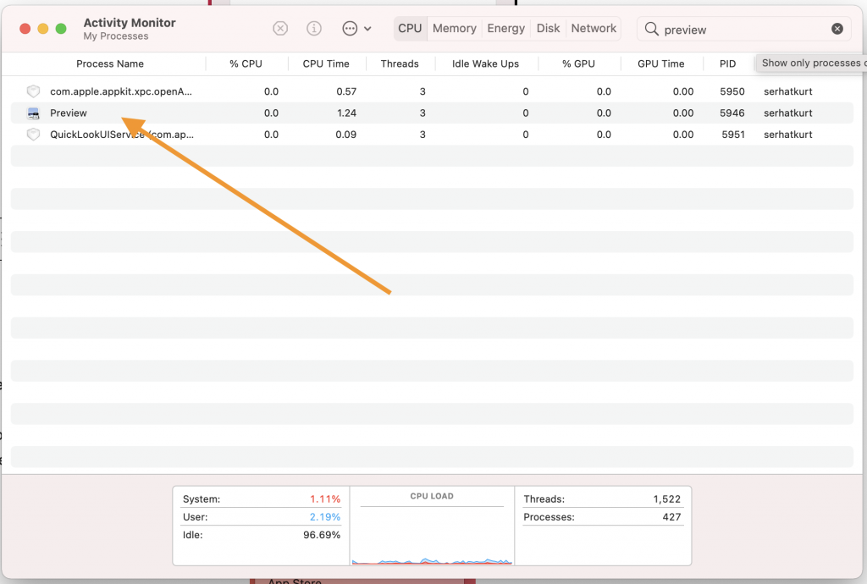Click the shield icon beside QuickLookUIService
This screenshot has height=584, width=867.
point(33,135)
